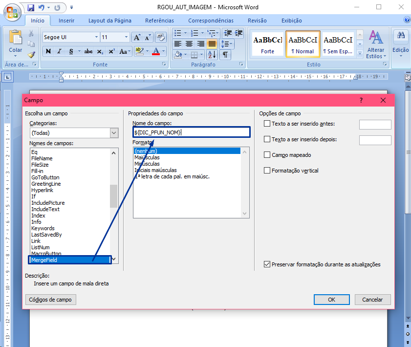Enable Texto a ser inserido antes checkbox

tap(267, 124)
